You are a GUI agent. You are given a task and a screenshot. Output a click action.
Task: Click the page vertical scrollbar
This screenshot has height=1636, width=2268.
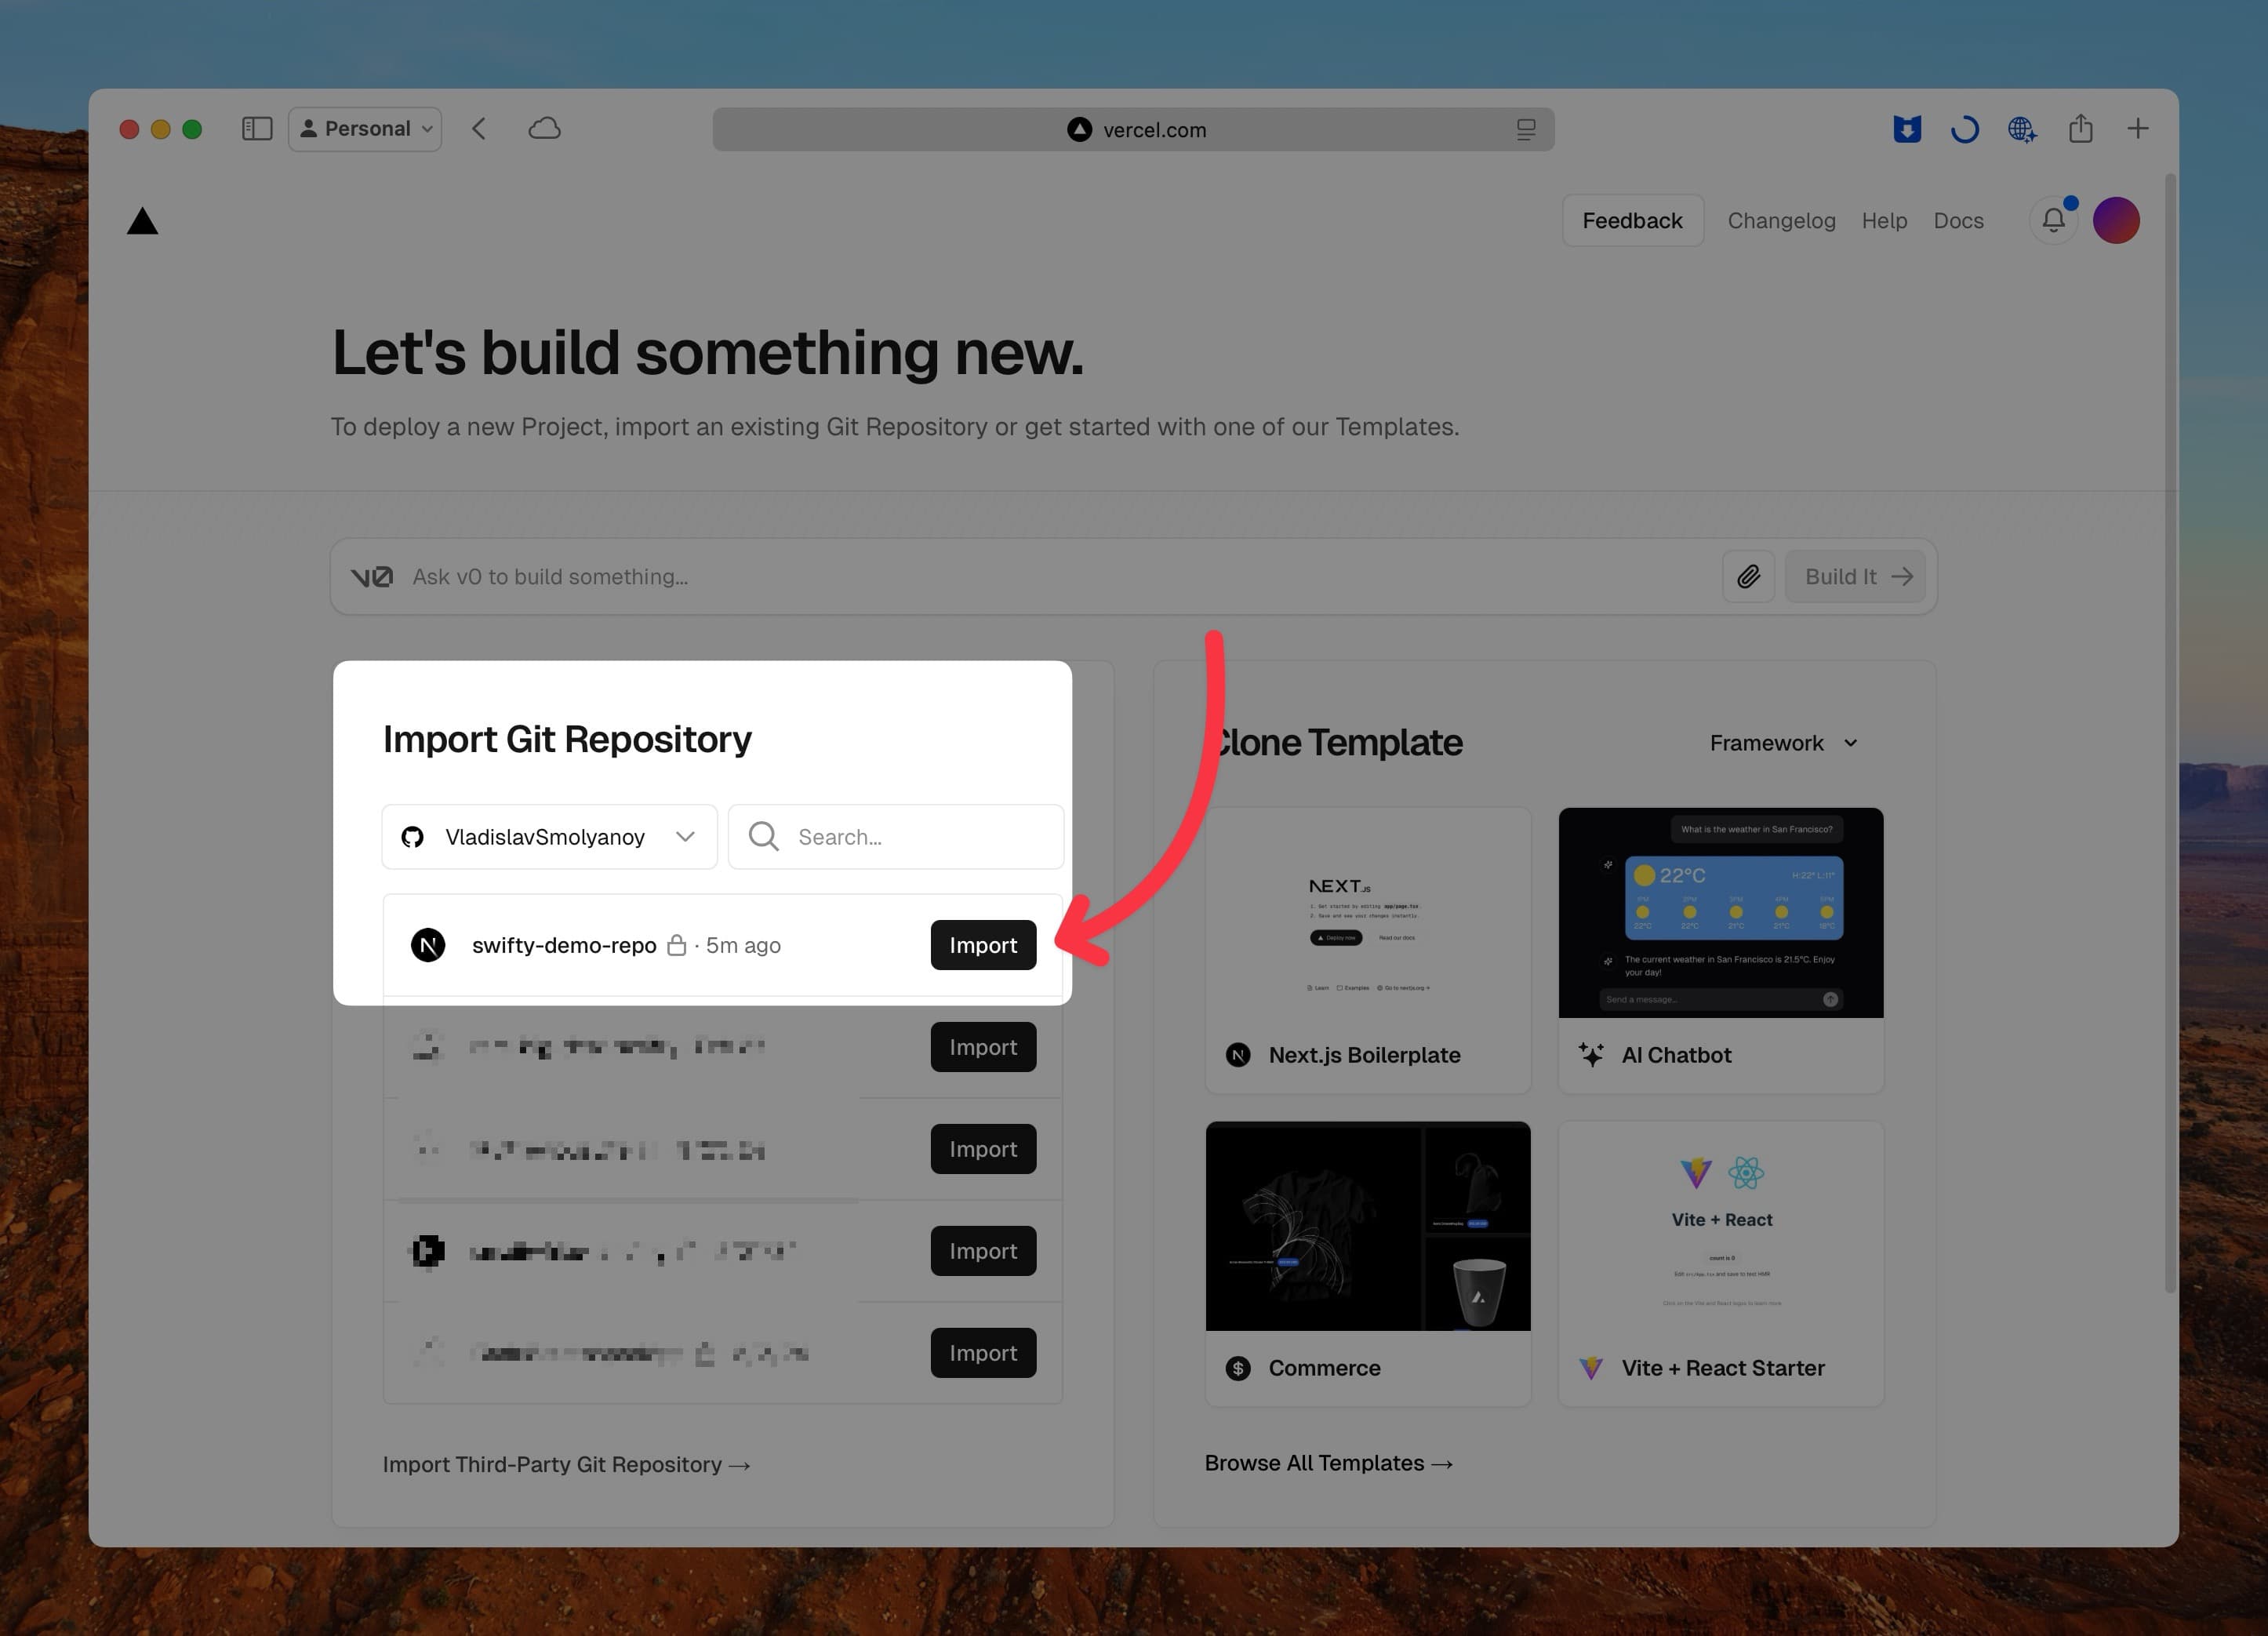click(x=2170, y=733)
